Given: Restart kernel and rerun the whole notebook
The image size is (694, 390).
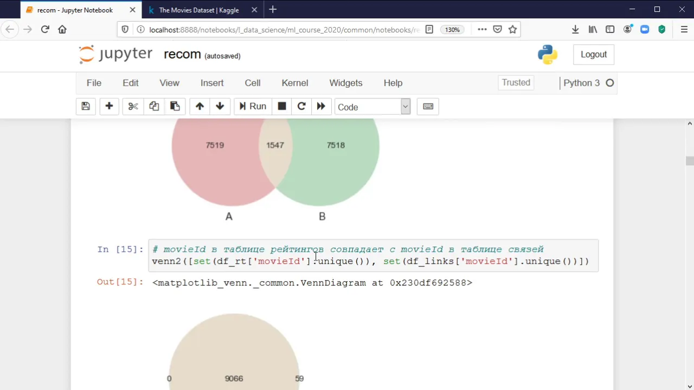Looking at the screenshot, I should click(x=321, y=107).
